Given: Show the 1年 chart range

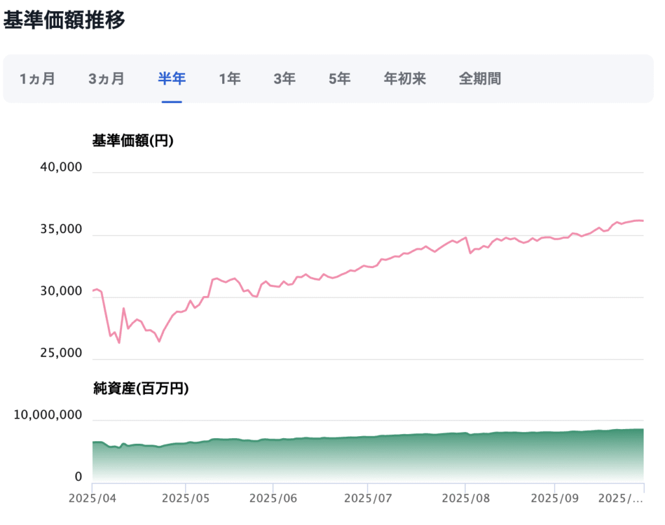Looking at the screenshot, I should tap(230, 79).
